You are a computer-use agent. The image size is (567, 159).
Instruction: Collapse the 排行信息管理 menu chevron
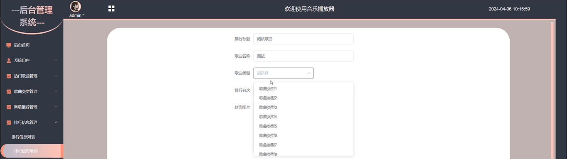56,122
